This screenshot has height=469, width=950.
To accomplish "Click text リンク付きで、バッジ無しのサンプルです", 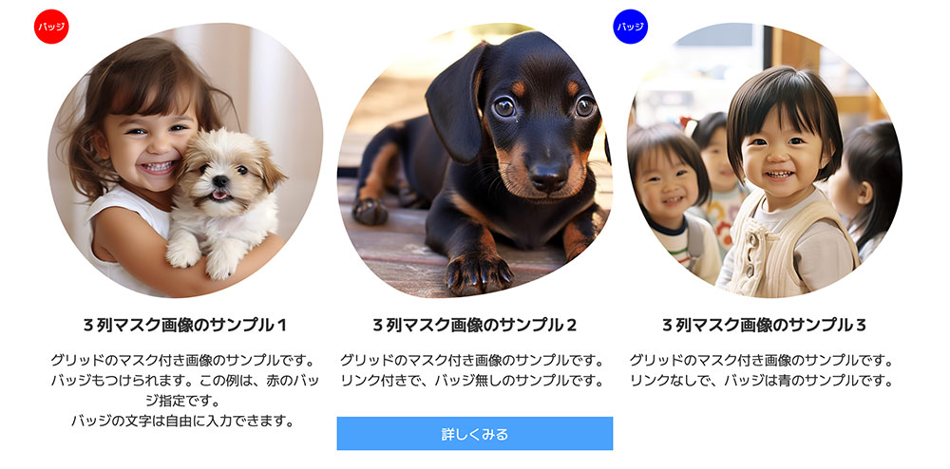I will [472, 381].
